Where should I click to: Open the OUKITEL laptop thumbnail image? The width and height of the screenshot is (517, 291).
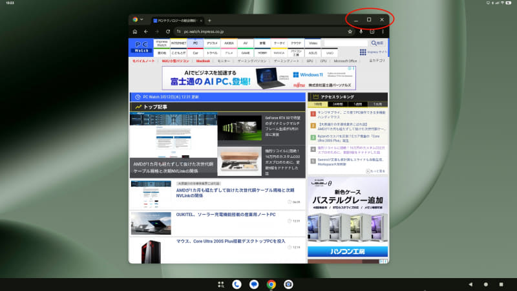[151, 223]
